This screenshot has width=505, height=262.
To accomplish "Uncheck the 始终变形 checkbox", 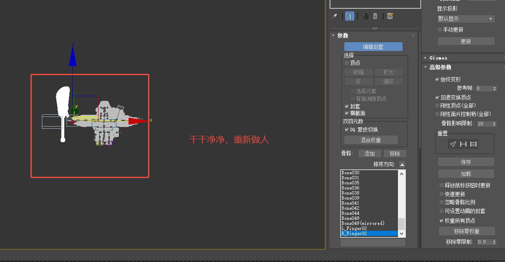I will [x=437, y=79].
